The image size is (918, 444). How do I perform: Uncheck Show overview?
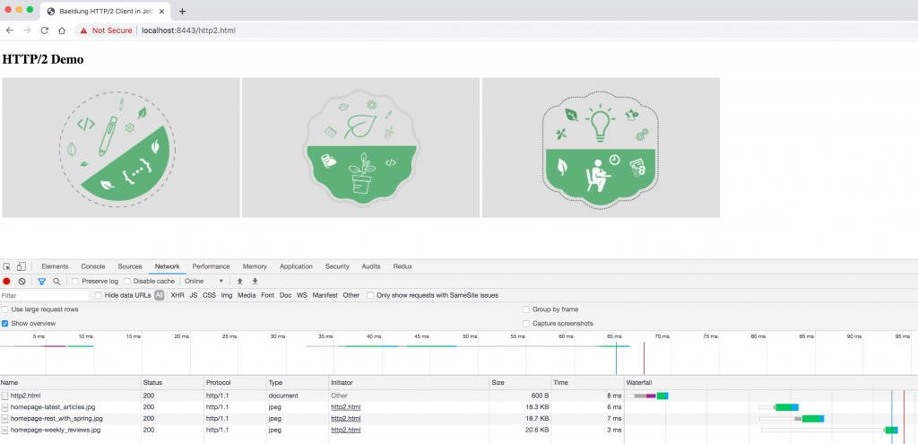click(4, 323)
